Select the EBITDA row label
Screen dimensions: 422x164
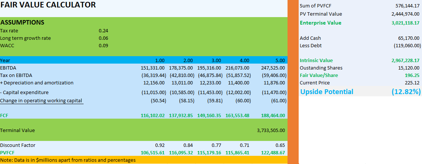(x=8, y=68)
